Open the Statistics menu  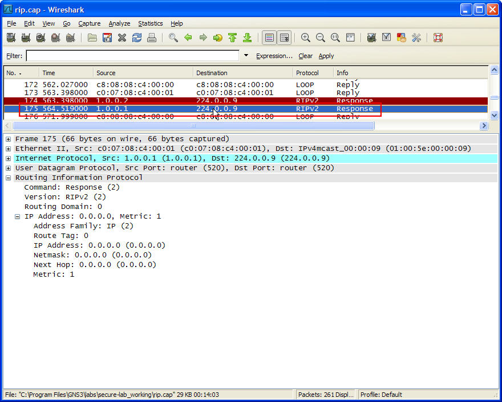point(151,23)
